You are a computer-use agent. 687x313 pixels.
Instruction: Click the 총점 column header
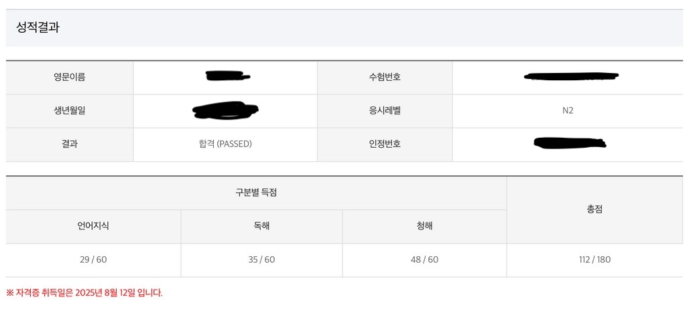coord(595,209)
